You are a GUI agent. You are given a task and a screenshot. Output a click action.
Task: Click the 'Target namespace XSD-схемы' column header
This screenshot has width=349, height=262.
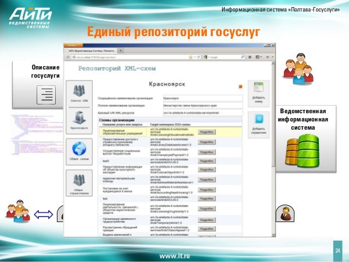coord(170,124)
